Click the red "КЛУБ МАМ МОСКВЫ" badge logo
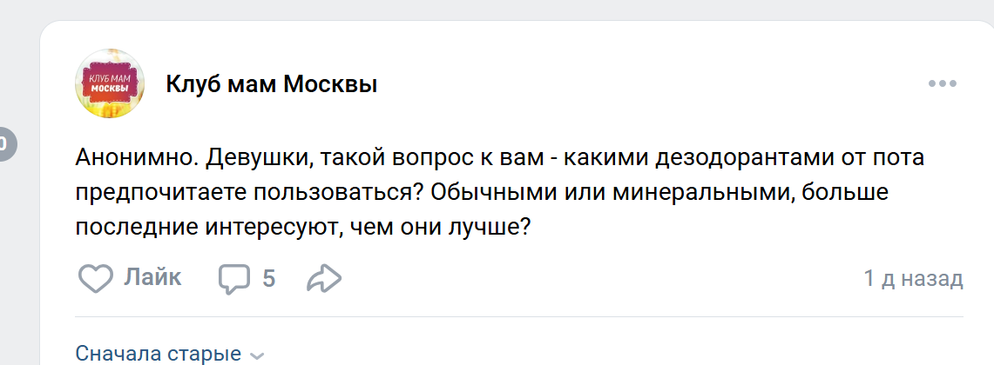The width and height of the screenshot is (994, 365). click(110, 83)
